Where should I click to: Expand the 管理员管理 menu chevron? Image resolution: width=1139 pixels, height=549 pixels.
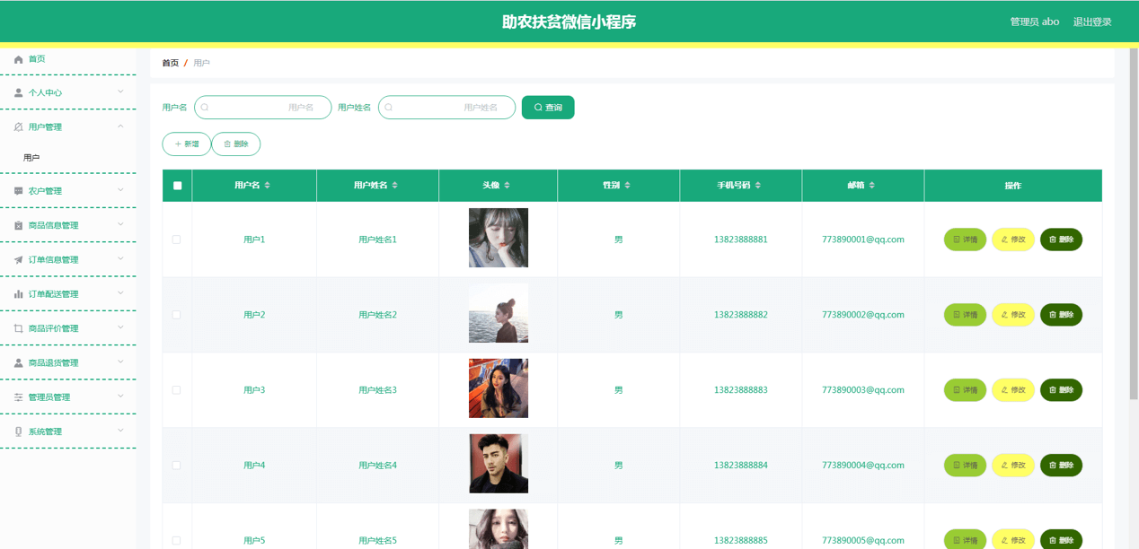[x=120, y=396]
